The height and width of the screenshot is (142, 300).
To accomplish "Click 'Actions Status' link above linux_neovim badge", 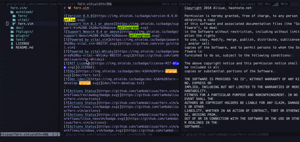I will (83, 115).
